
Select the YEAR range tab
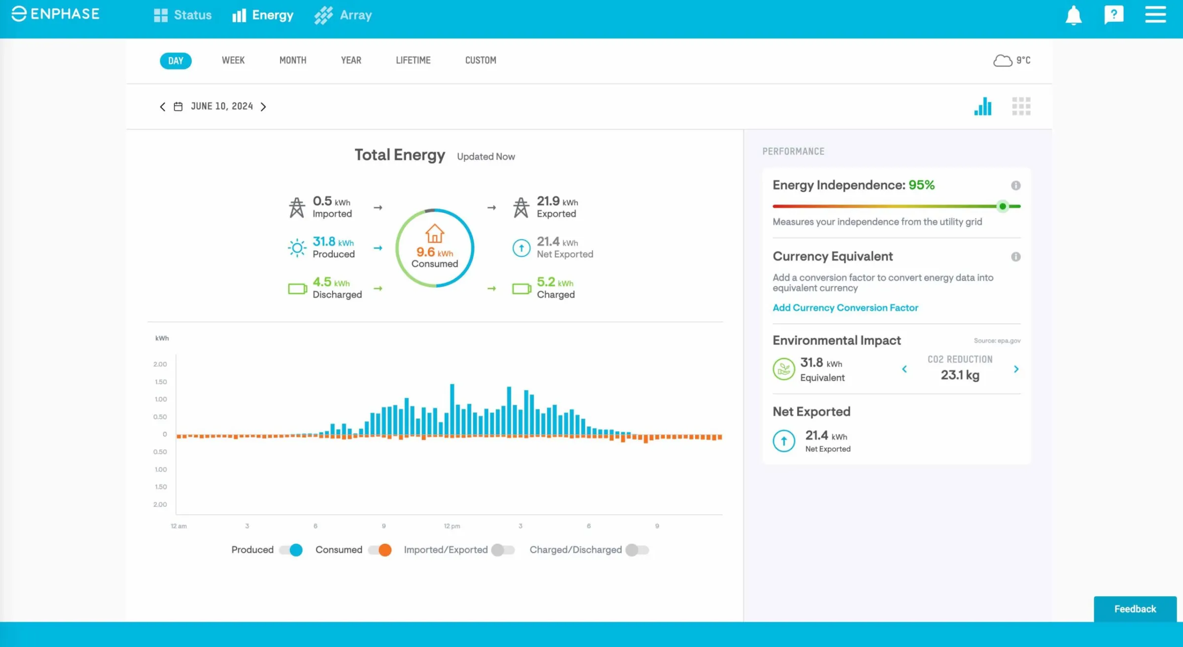351,61
